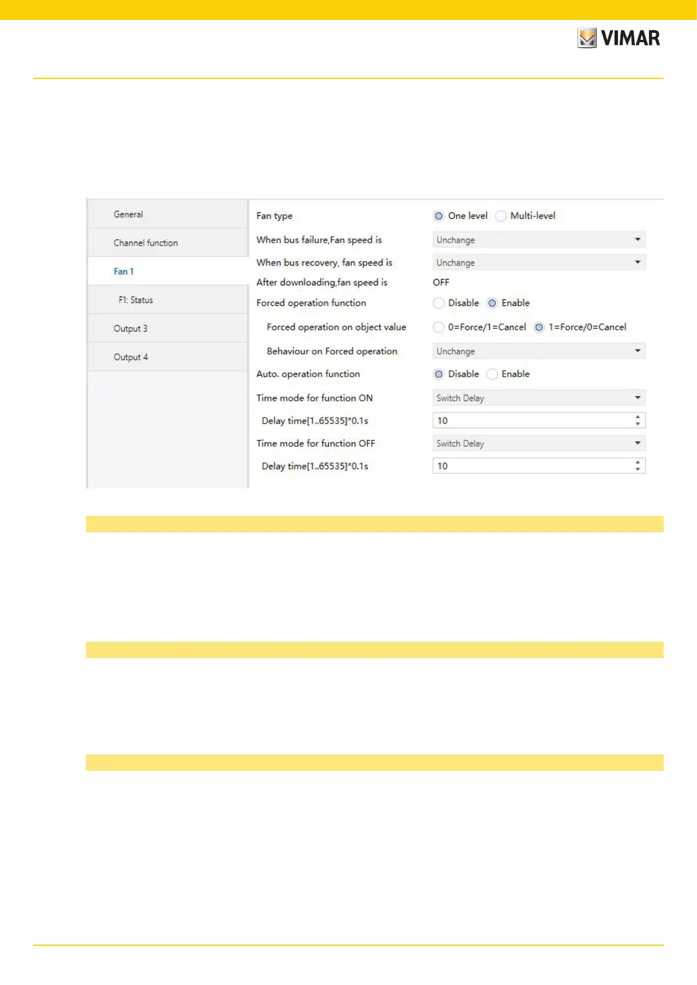Open Behaviour on Forced operation dropdown
The width and height of the screenshot is (697, 985).
coord(538,351)
